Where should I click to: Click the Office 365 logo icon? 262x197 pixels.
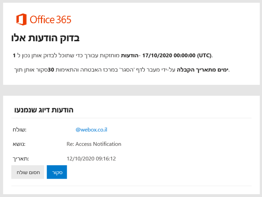pos(22,19)
